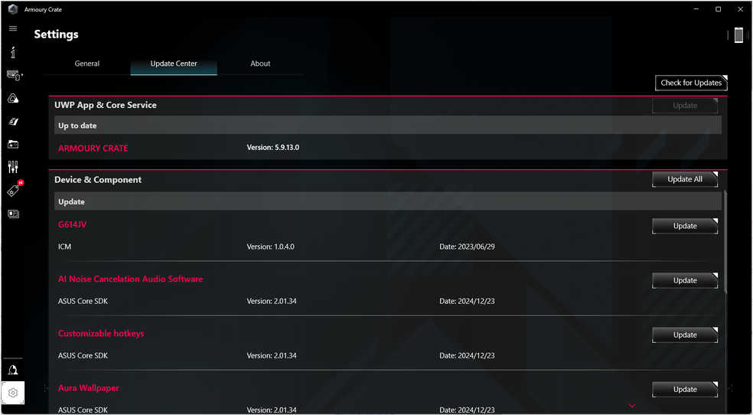The width and height of the screenshot is (753, 415).
Task: Open the News card icon in sidebar
Action: tap(13, 214)
